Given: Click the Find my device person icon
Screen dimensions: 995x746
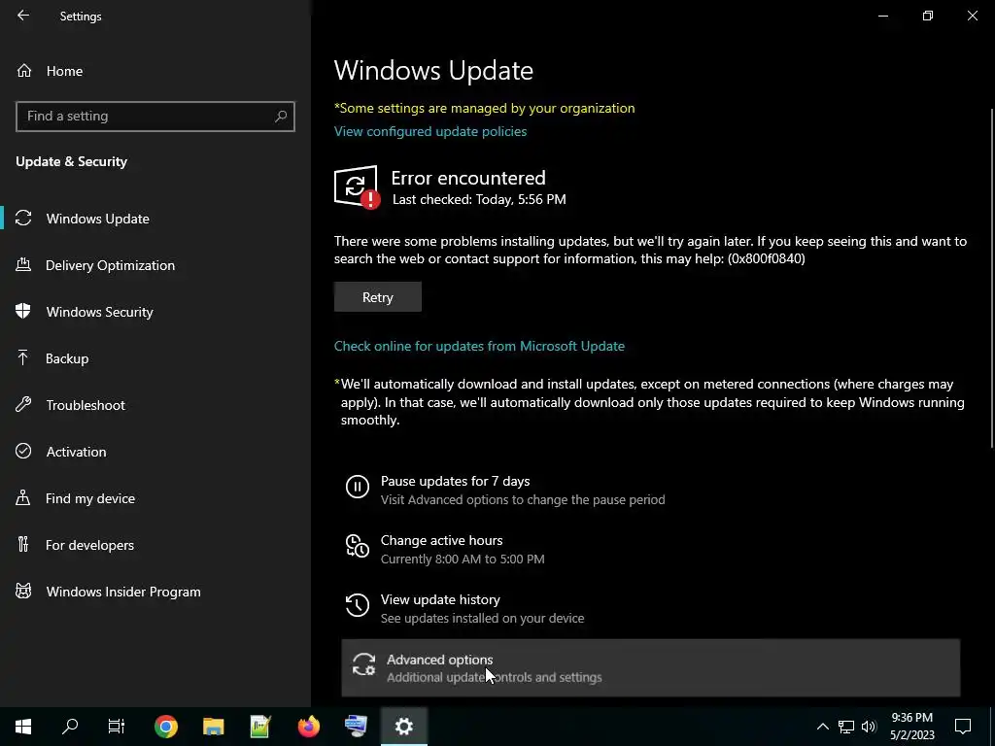Looking at the screenshot, I should click(23, 497).
